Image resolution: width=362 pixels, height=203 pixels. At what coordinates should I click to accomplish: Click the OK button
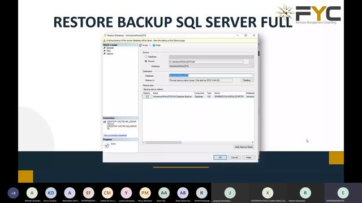coord(220,157)
